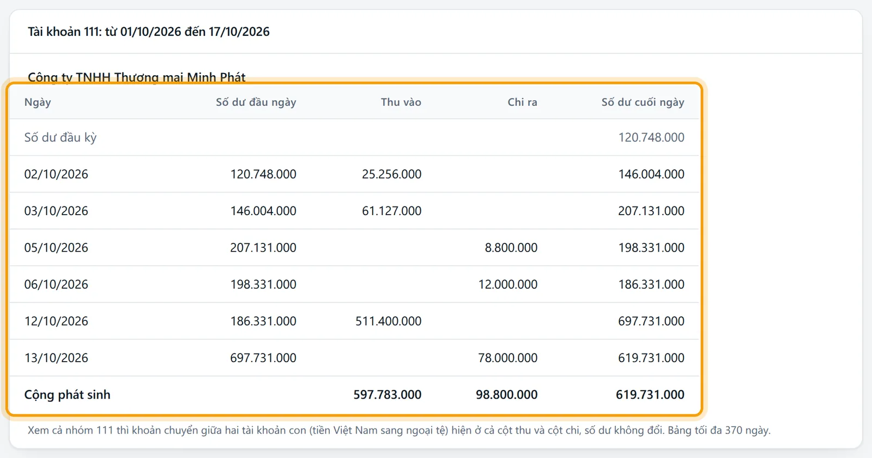Click the Thu vào amount 25.256.000
Viewport: 872px width, 458px height.
pos(392,174)
